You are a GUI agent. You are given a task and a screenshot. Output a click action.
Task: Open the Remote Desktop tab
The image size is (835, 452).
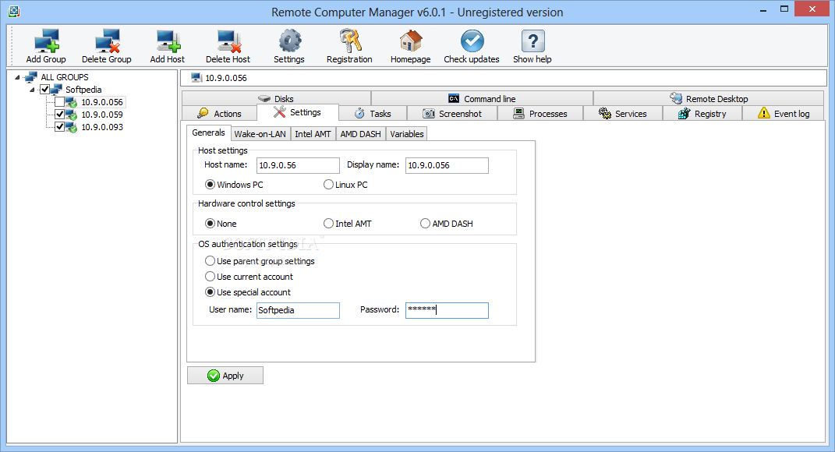click(x=709, y=98)
